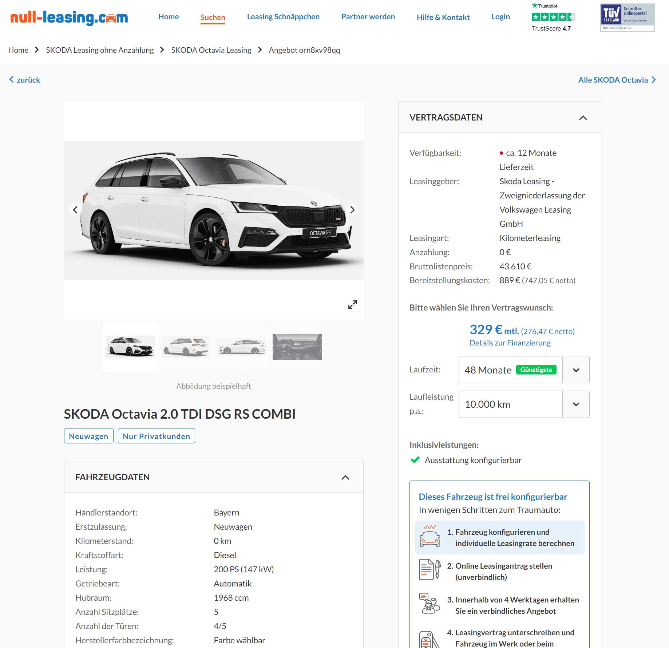Image resolution: width=669 pixels, height=648 pixels.
Task: Open the Trustpilot TrustScore badge
Action: (x=553, y=17)
